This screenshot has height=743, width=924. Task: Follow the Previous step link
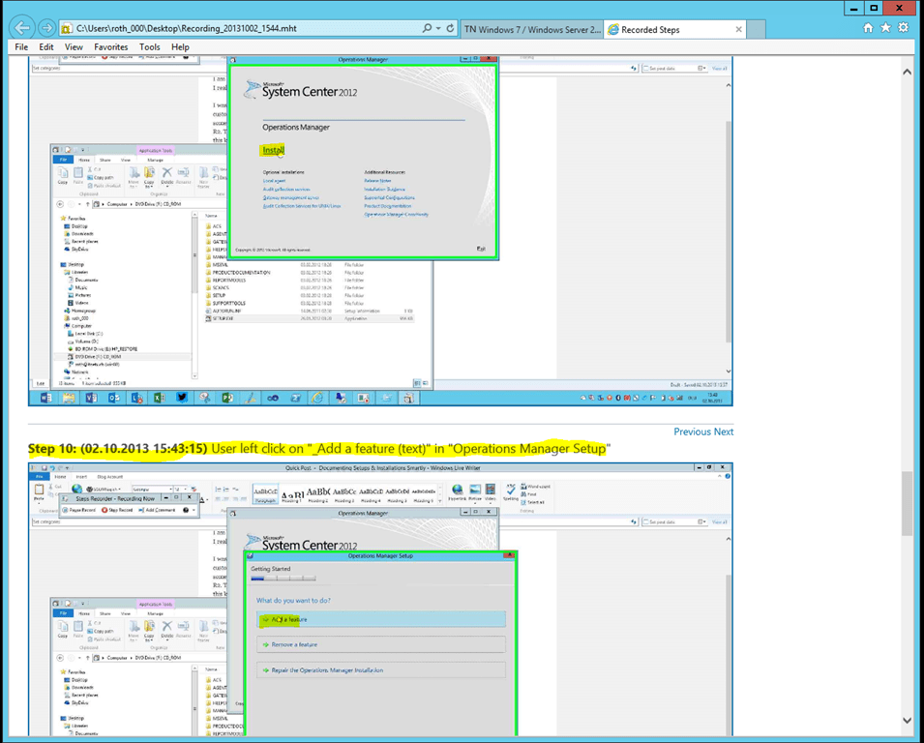pos(692,431)
